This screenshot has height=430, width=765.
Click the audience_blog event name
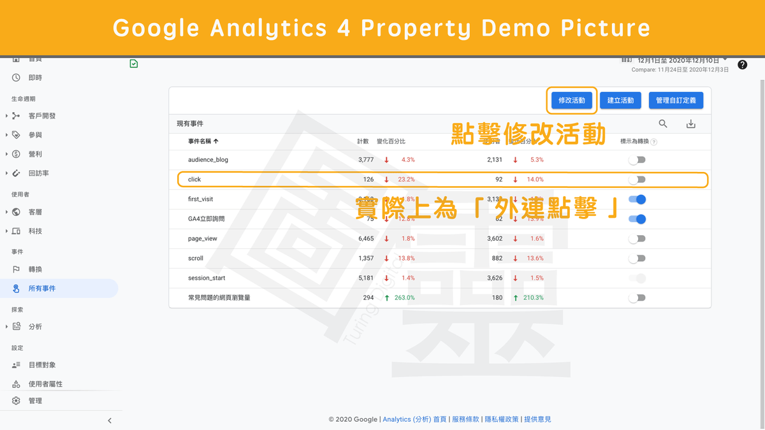point(208,160)
